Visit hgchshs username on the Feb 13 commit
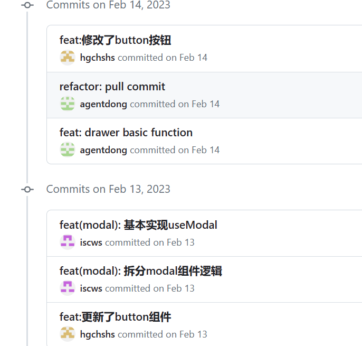The height and width of the screenshot is (346, 362). coord(97,334)
